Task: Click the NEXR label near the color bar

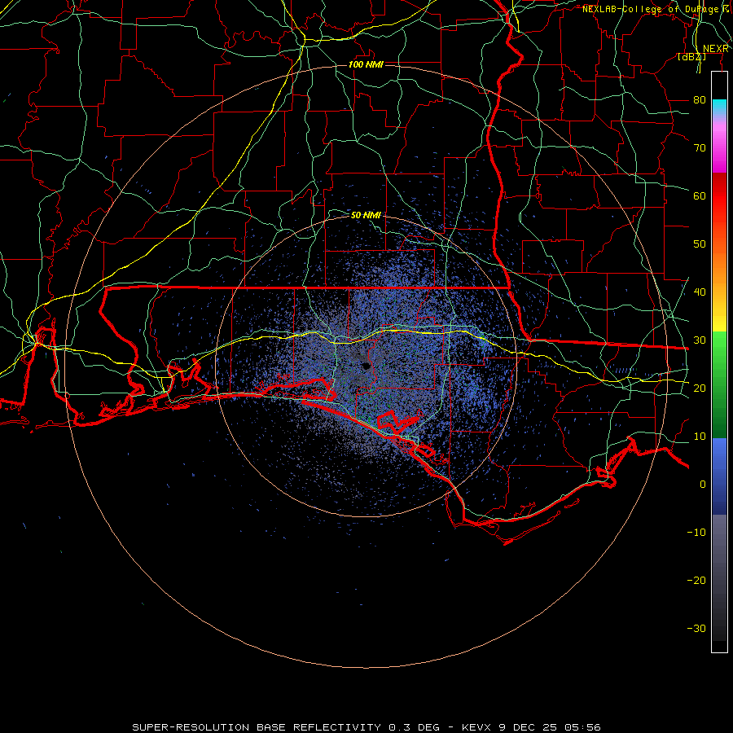Action: click(x=716, y=49)
